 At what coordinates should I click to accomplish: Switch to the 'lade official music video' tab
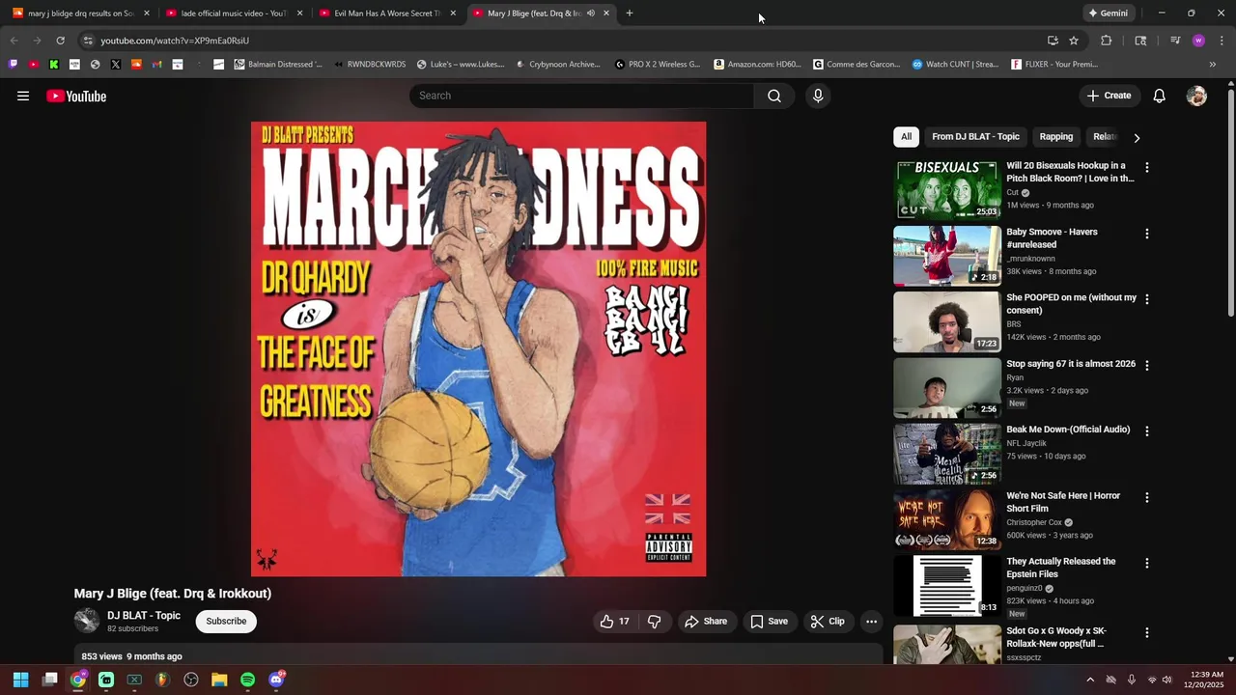(x=235, y=14)
